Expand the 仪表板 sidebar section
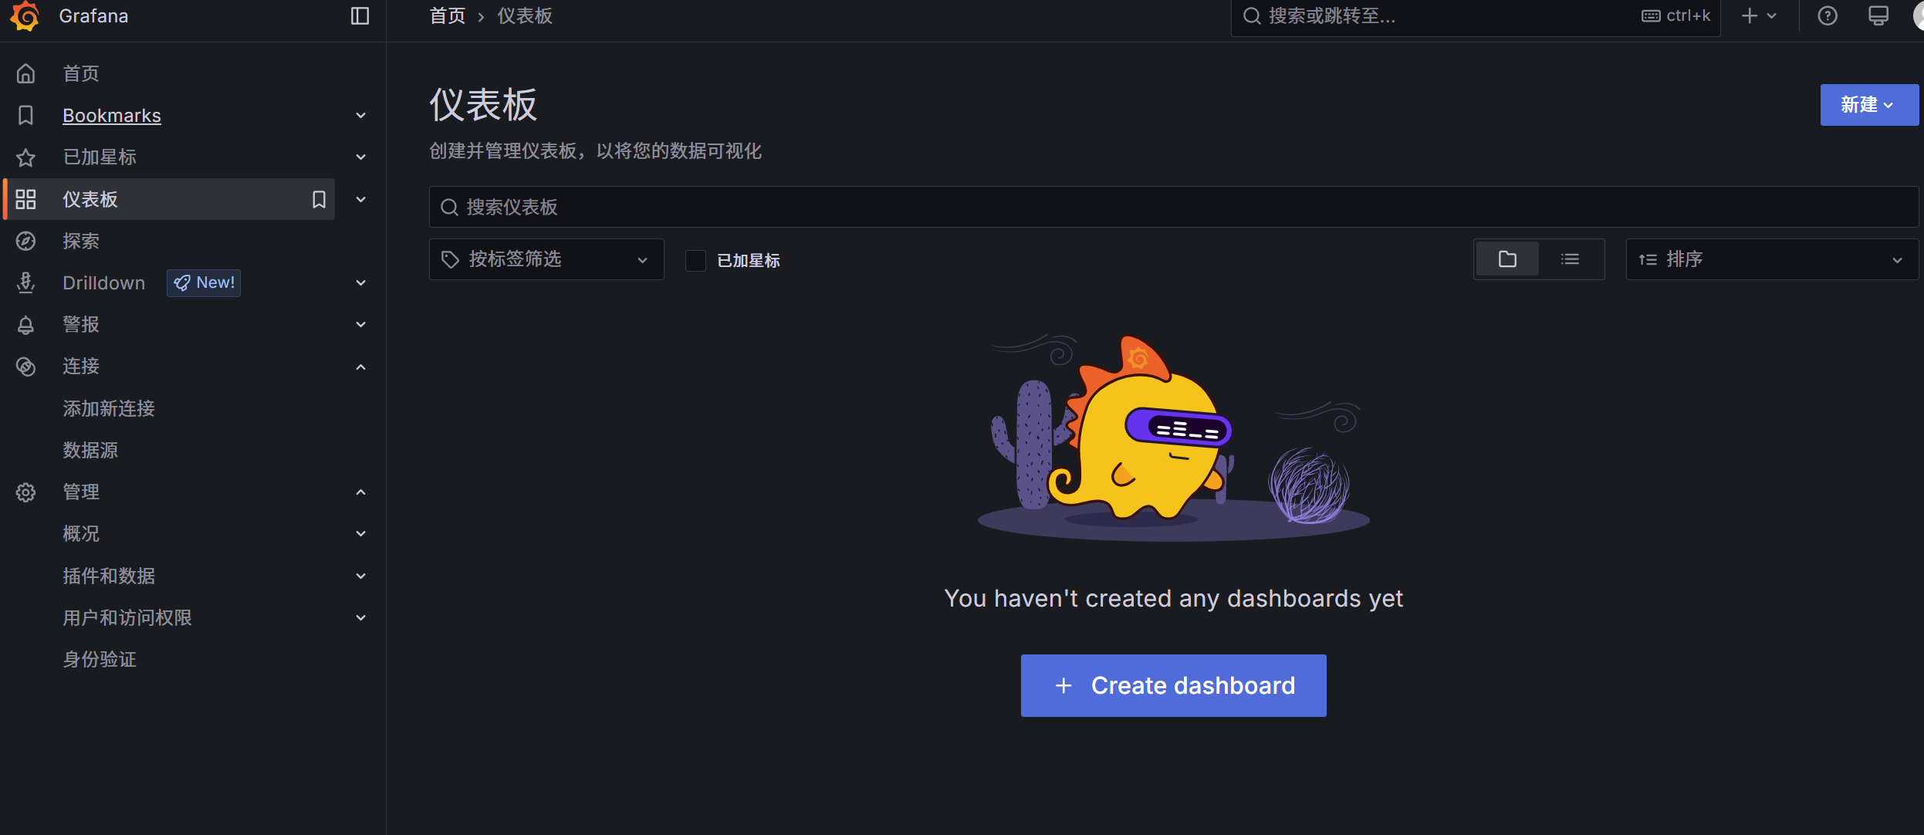 coord(360,199)
